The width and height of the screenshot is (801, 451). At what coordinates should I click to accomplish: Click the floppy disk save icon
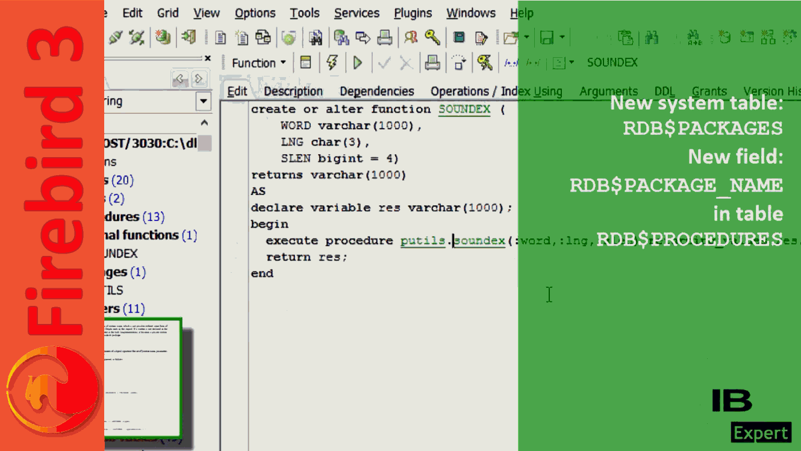point(547,37)
